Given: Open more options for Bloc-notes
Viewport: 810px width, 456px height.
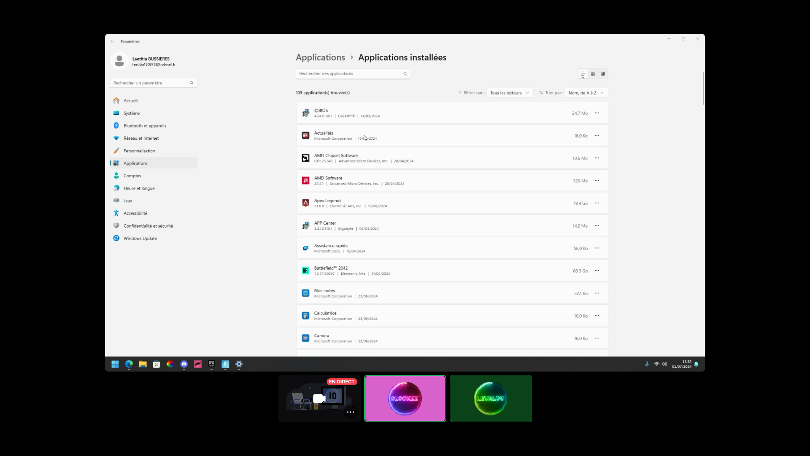Looking at the screenshot, I should pyautogui.click(x=597, y=293).
